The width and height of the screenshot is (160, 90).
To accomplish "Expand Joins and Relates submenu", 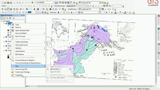I will 28,33.
